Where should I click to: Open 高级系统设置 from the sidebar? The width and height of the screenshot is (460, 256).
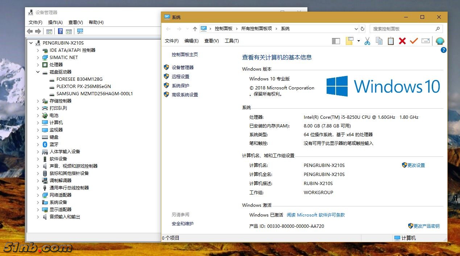click(185, 95)
